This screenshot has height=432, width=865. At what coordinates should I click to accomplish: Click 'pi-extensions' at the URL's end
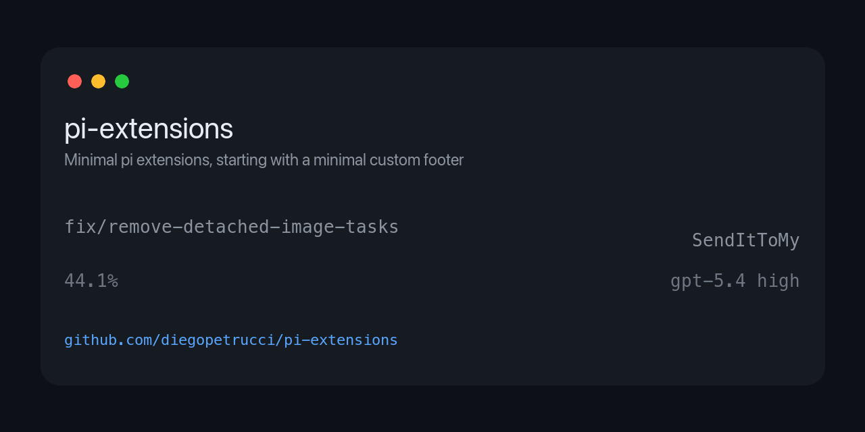pyautogui.click(x=341, y=340)
